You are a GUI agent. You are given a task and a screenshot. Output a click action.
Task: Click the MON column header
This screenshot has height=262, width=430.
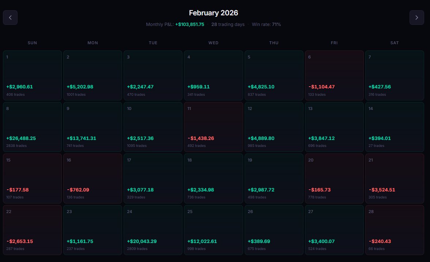93,43
